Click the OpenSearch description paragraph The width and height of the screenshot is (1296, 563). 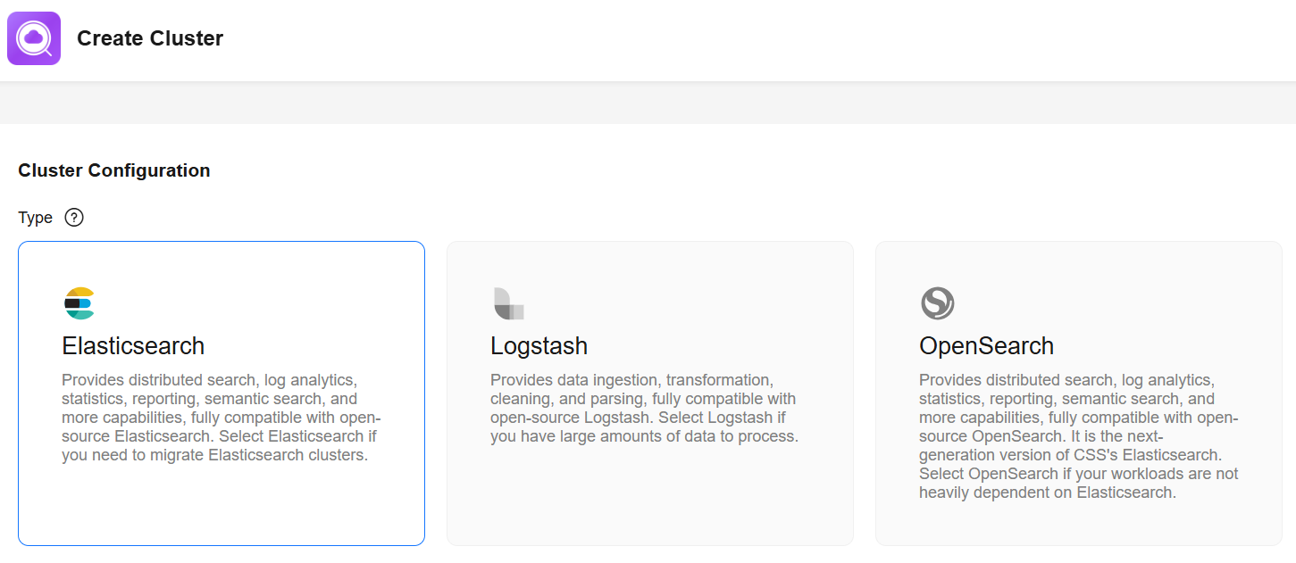[x=1079, y=436]
